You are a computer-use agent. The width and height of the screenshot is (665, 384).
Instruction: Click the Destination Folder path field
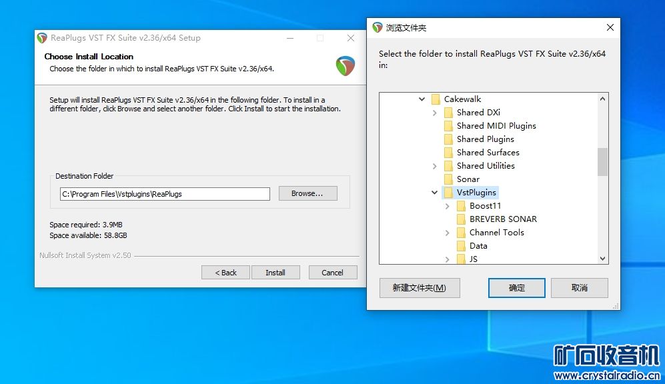(165, 194)
